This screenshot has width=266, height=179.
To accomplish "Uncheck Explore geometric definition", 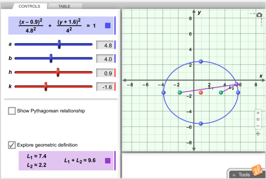I will [x=12, y=144].
